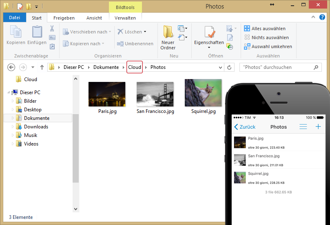Viewport: 330px width, 225px height.
Task: Expand the address bar history dropdown
Action: click(x=221, y=67)
